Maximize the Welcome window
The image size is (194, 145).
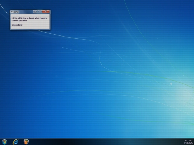[x=40, y=11]
